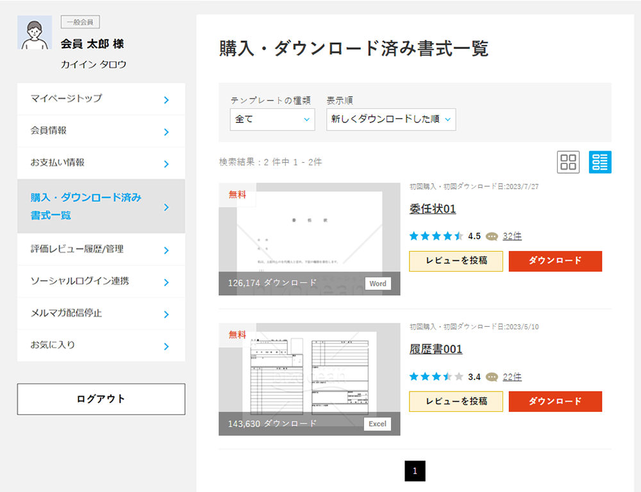Viewport: 641px width, 492px height.
Task: Click chevron beside 購入・ダウンロード済み書式一覧 menu
Action: click(x=167, y=207)
